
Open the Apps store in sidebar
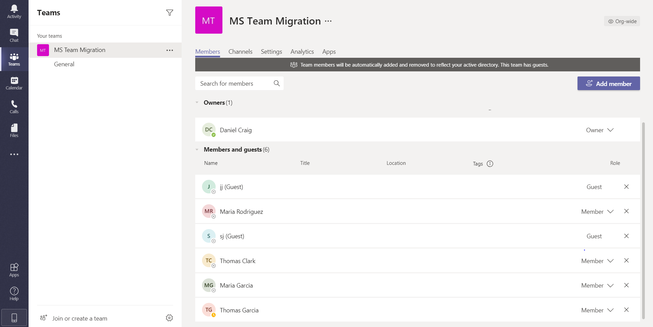tap(14, 270)
